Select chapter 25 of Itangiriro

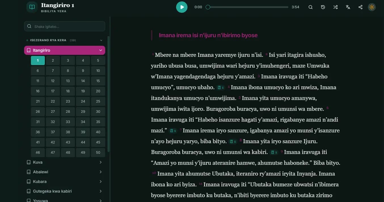(98, 101)
